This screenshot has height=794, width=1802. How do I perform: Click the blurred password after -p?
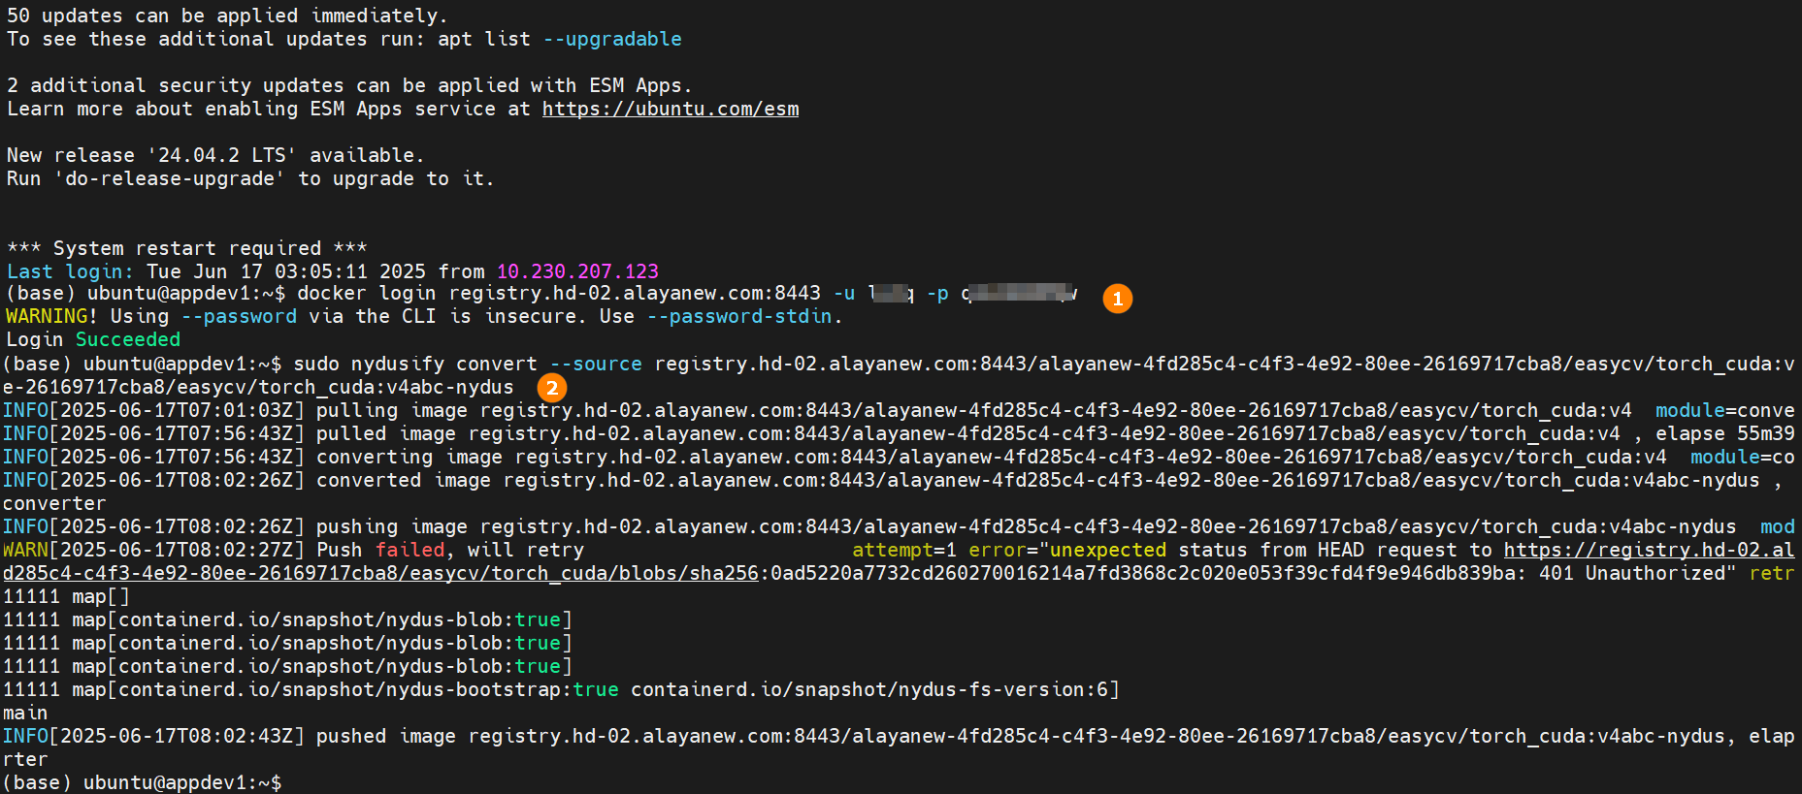1019,294
